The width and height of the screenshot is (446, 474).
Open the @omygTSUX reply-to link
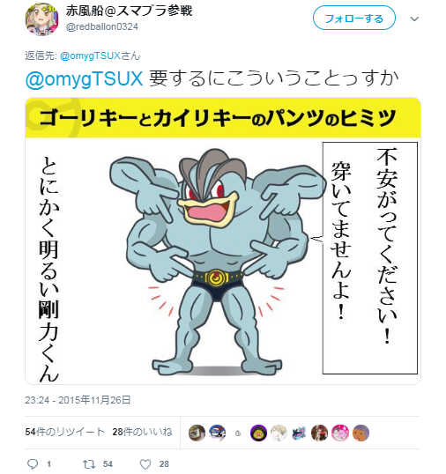91,56
